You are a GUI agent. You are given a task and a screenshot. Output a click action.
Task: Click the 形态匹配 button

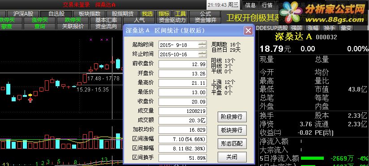coord(232,143)
